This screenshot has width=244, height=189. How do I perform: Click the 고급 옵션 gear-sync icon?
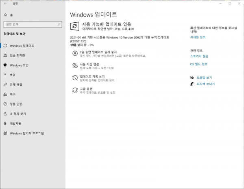coord(75,90)
